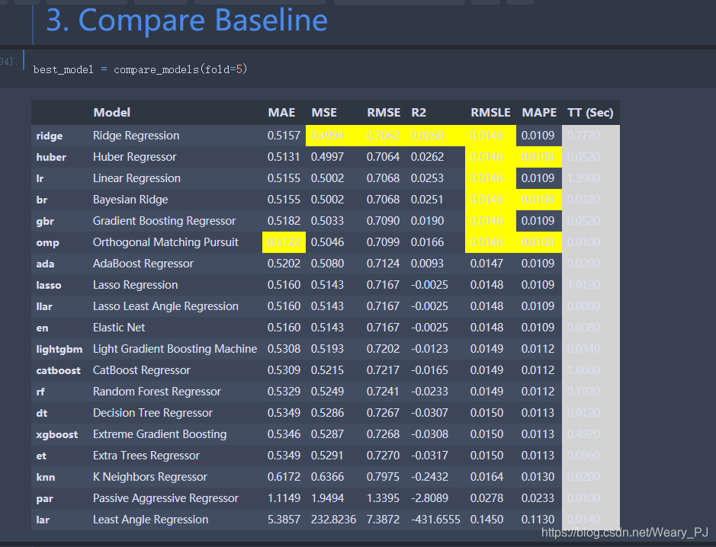Select the 'knn' row index
The image size is (716, 547).
tap(46, 478)
